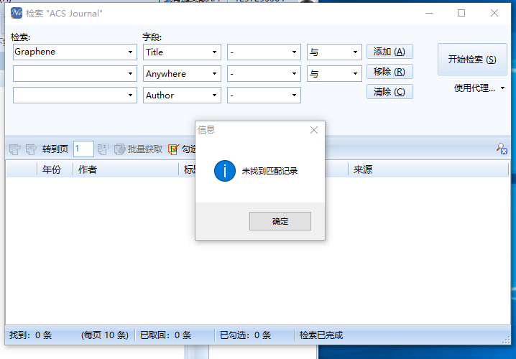This screenshot has width=516, height=359.
Task: Open the 使用代理 proxy dropdown
Action: (x=479, y=88)
